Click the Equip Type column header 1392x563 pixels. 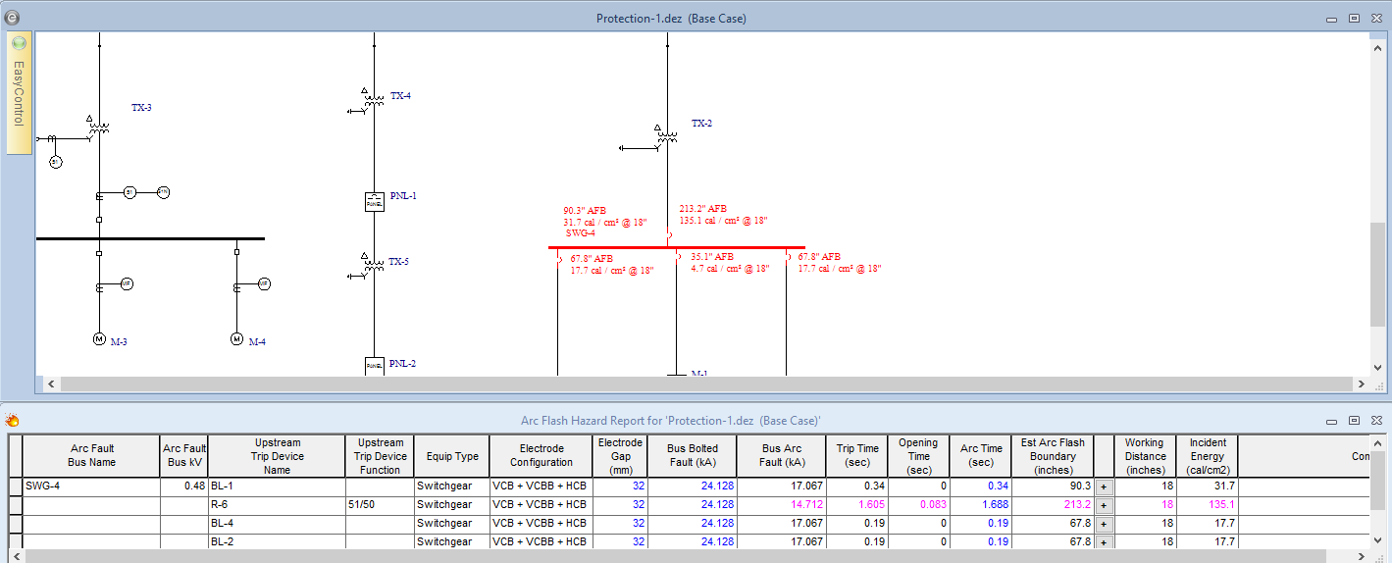click(x=452, y=456)
